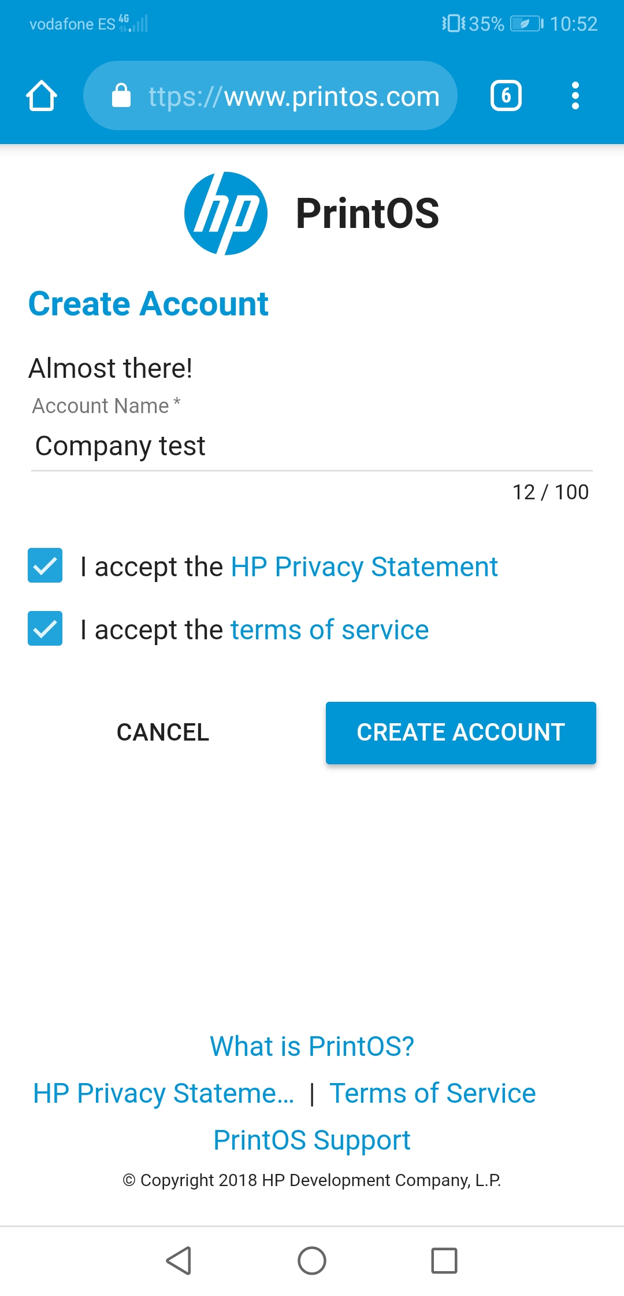Open the Terms of Service footer link

433,1093
